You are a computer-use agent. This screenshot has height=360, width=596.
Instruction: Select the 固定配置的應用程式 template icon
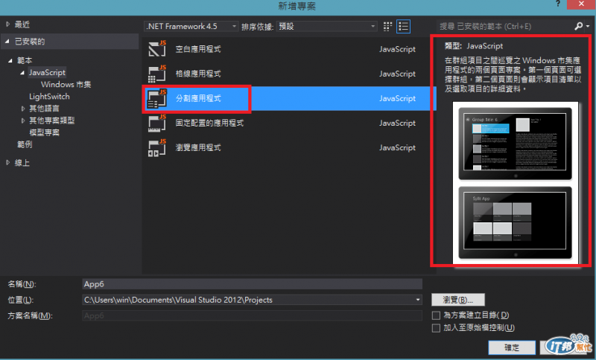[x=157, y=123]
